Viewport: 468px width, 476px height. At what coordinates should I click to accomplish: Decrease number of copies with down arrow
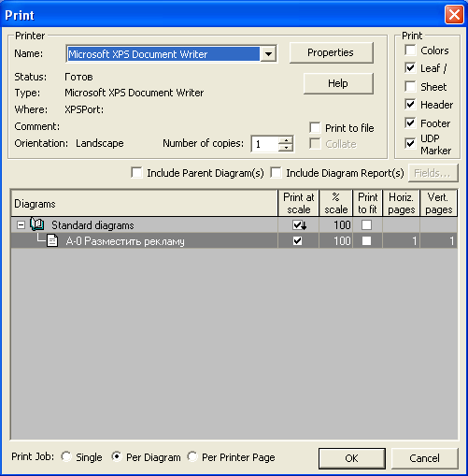point(286,148)
